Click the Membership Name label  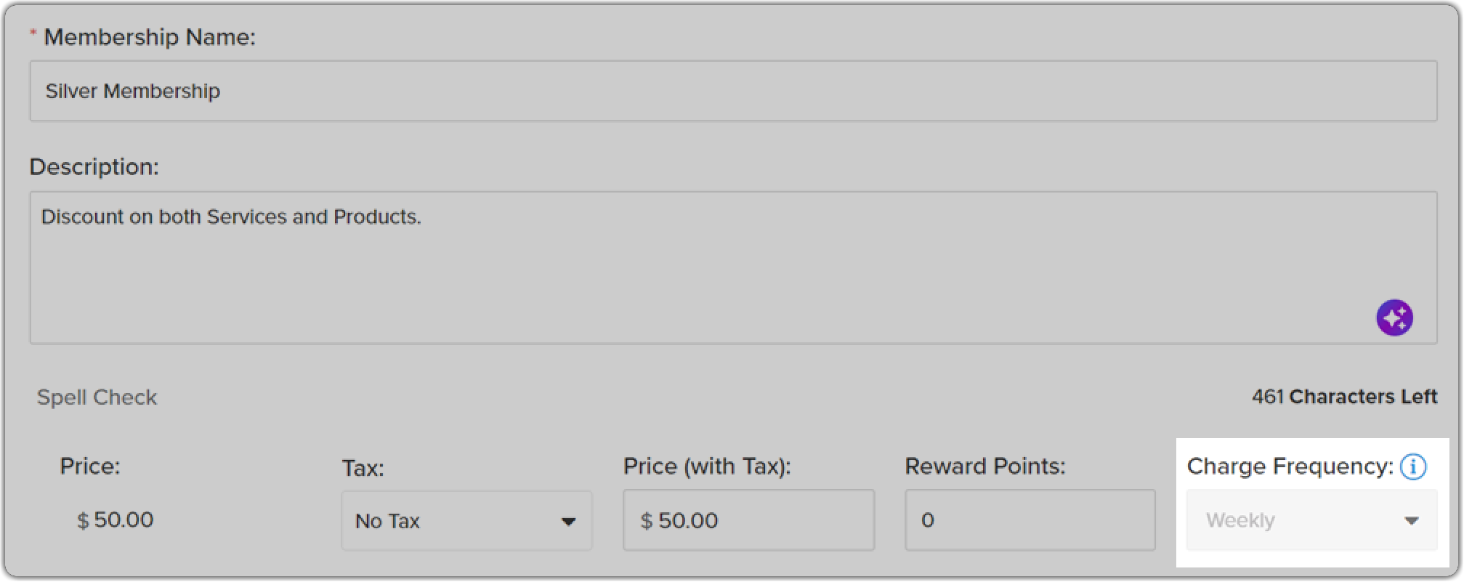tap(150, 37)
